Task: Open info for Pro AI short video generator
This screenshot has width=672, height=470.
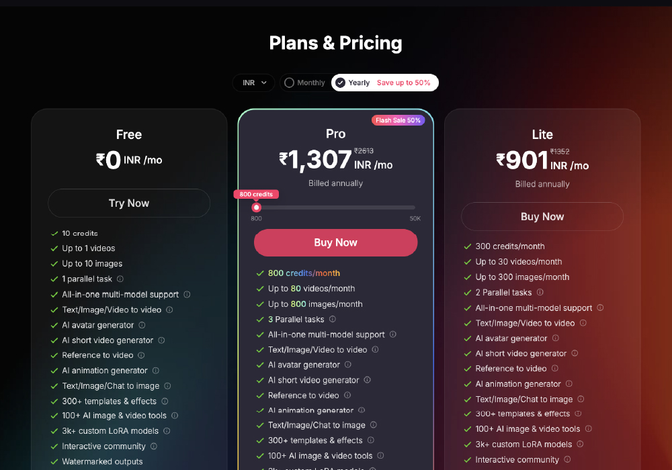Action: point(368,380)
